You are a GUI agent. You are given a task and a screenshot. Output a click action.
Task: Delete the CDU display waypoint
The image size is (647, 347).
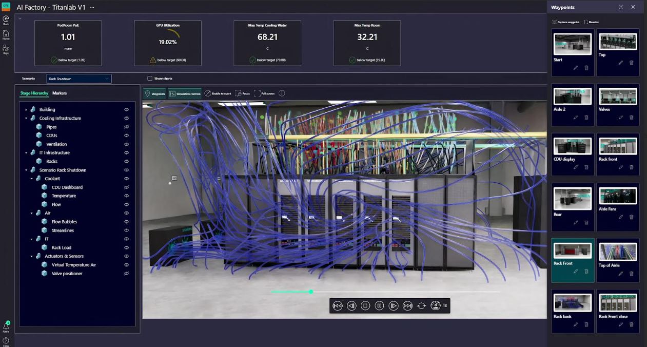(586, 167)
